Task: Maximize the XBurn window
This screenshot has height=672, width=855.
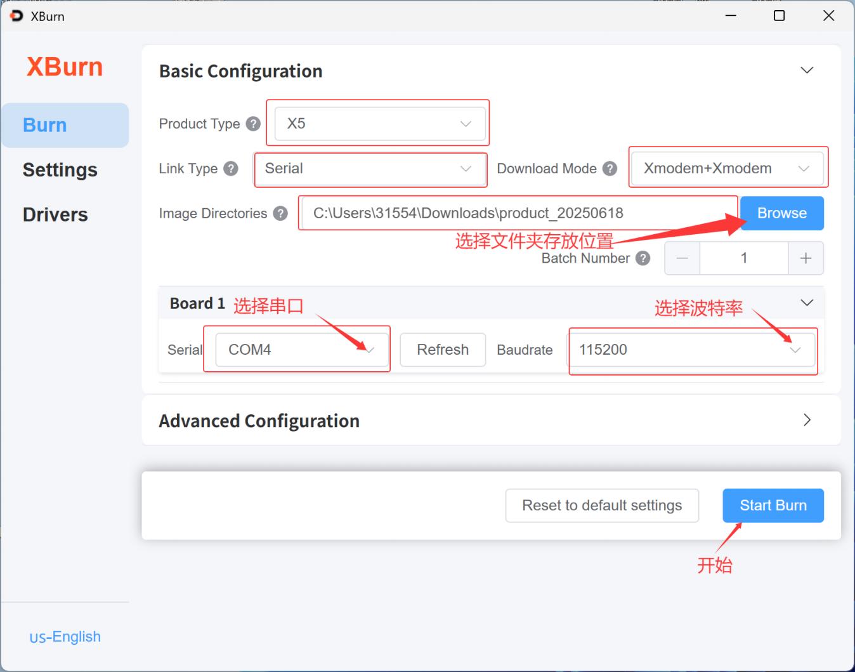Action: tap(780, 16)
